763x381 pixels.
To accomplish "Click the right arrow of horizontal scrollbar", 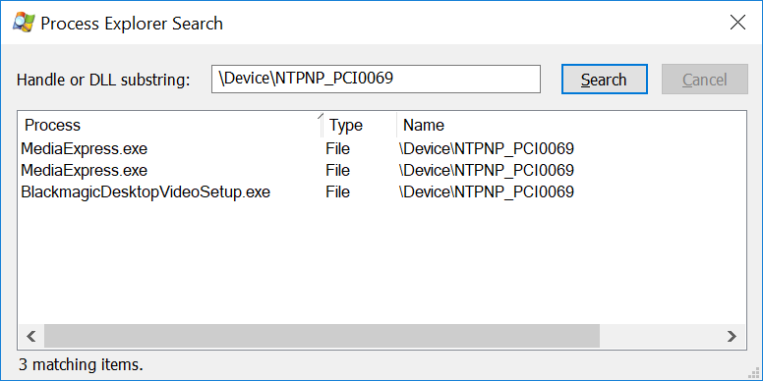I will (732, 336).
